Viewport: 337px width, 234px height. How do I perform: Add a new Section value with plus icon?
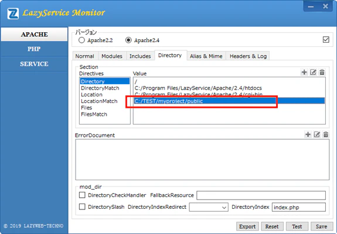coord(304,72)
